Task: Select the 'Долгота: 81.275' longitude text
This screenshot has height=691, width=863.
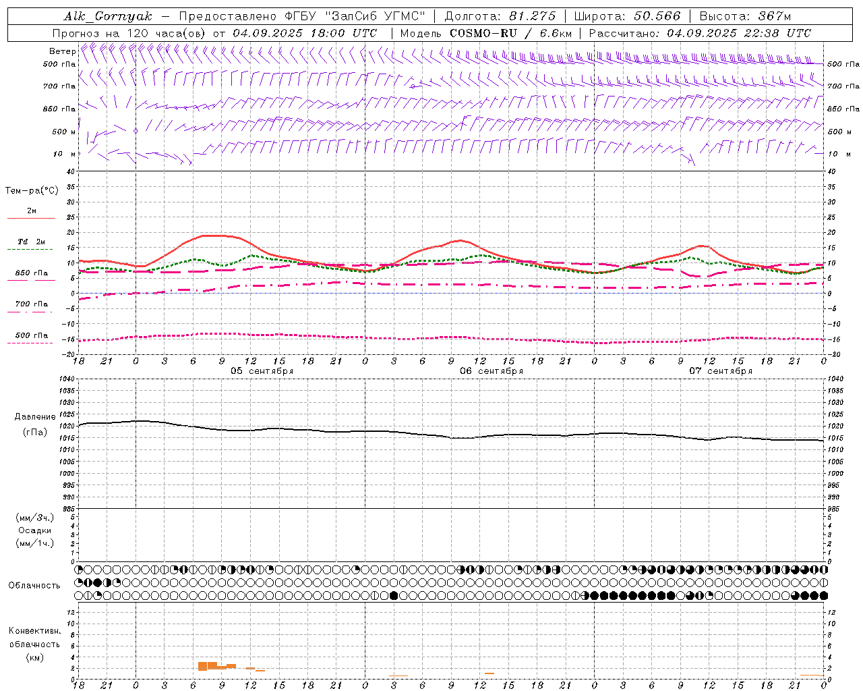Action: tap(500, 16)
